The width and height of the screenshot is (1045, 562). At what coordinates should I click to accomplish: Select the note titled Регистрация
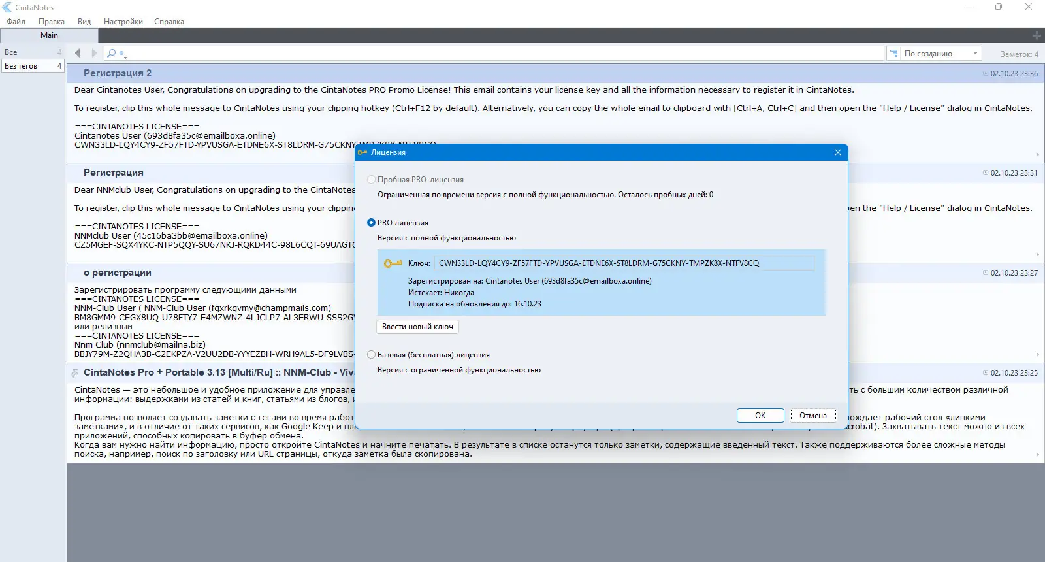click(114, 173)
